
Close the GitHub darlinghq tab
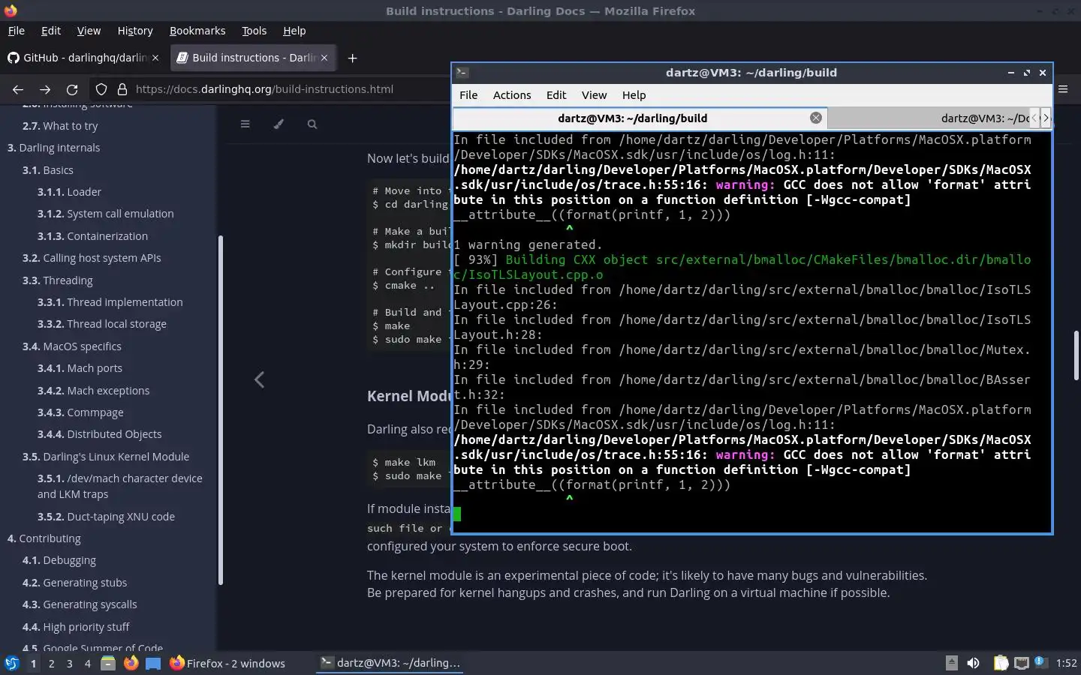[155, 58]
